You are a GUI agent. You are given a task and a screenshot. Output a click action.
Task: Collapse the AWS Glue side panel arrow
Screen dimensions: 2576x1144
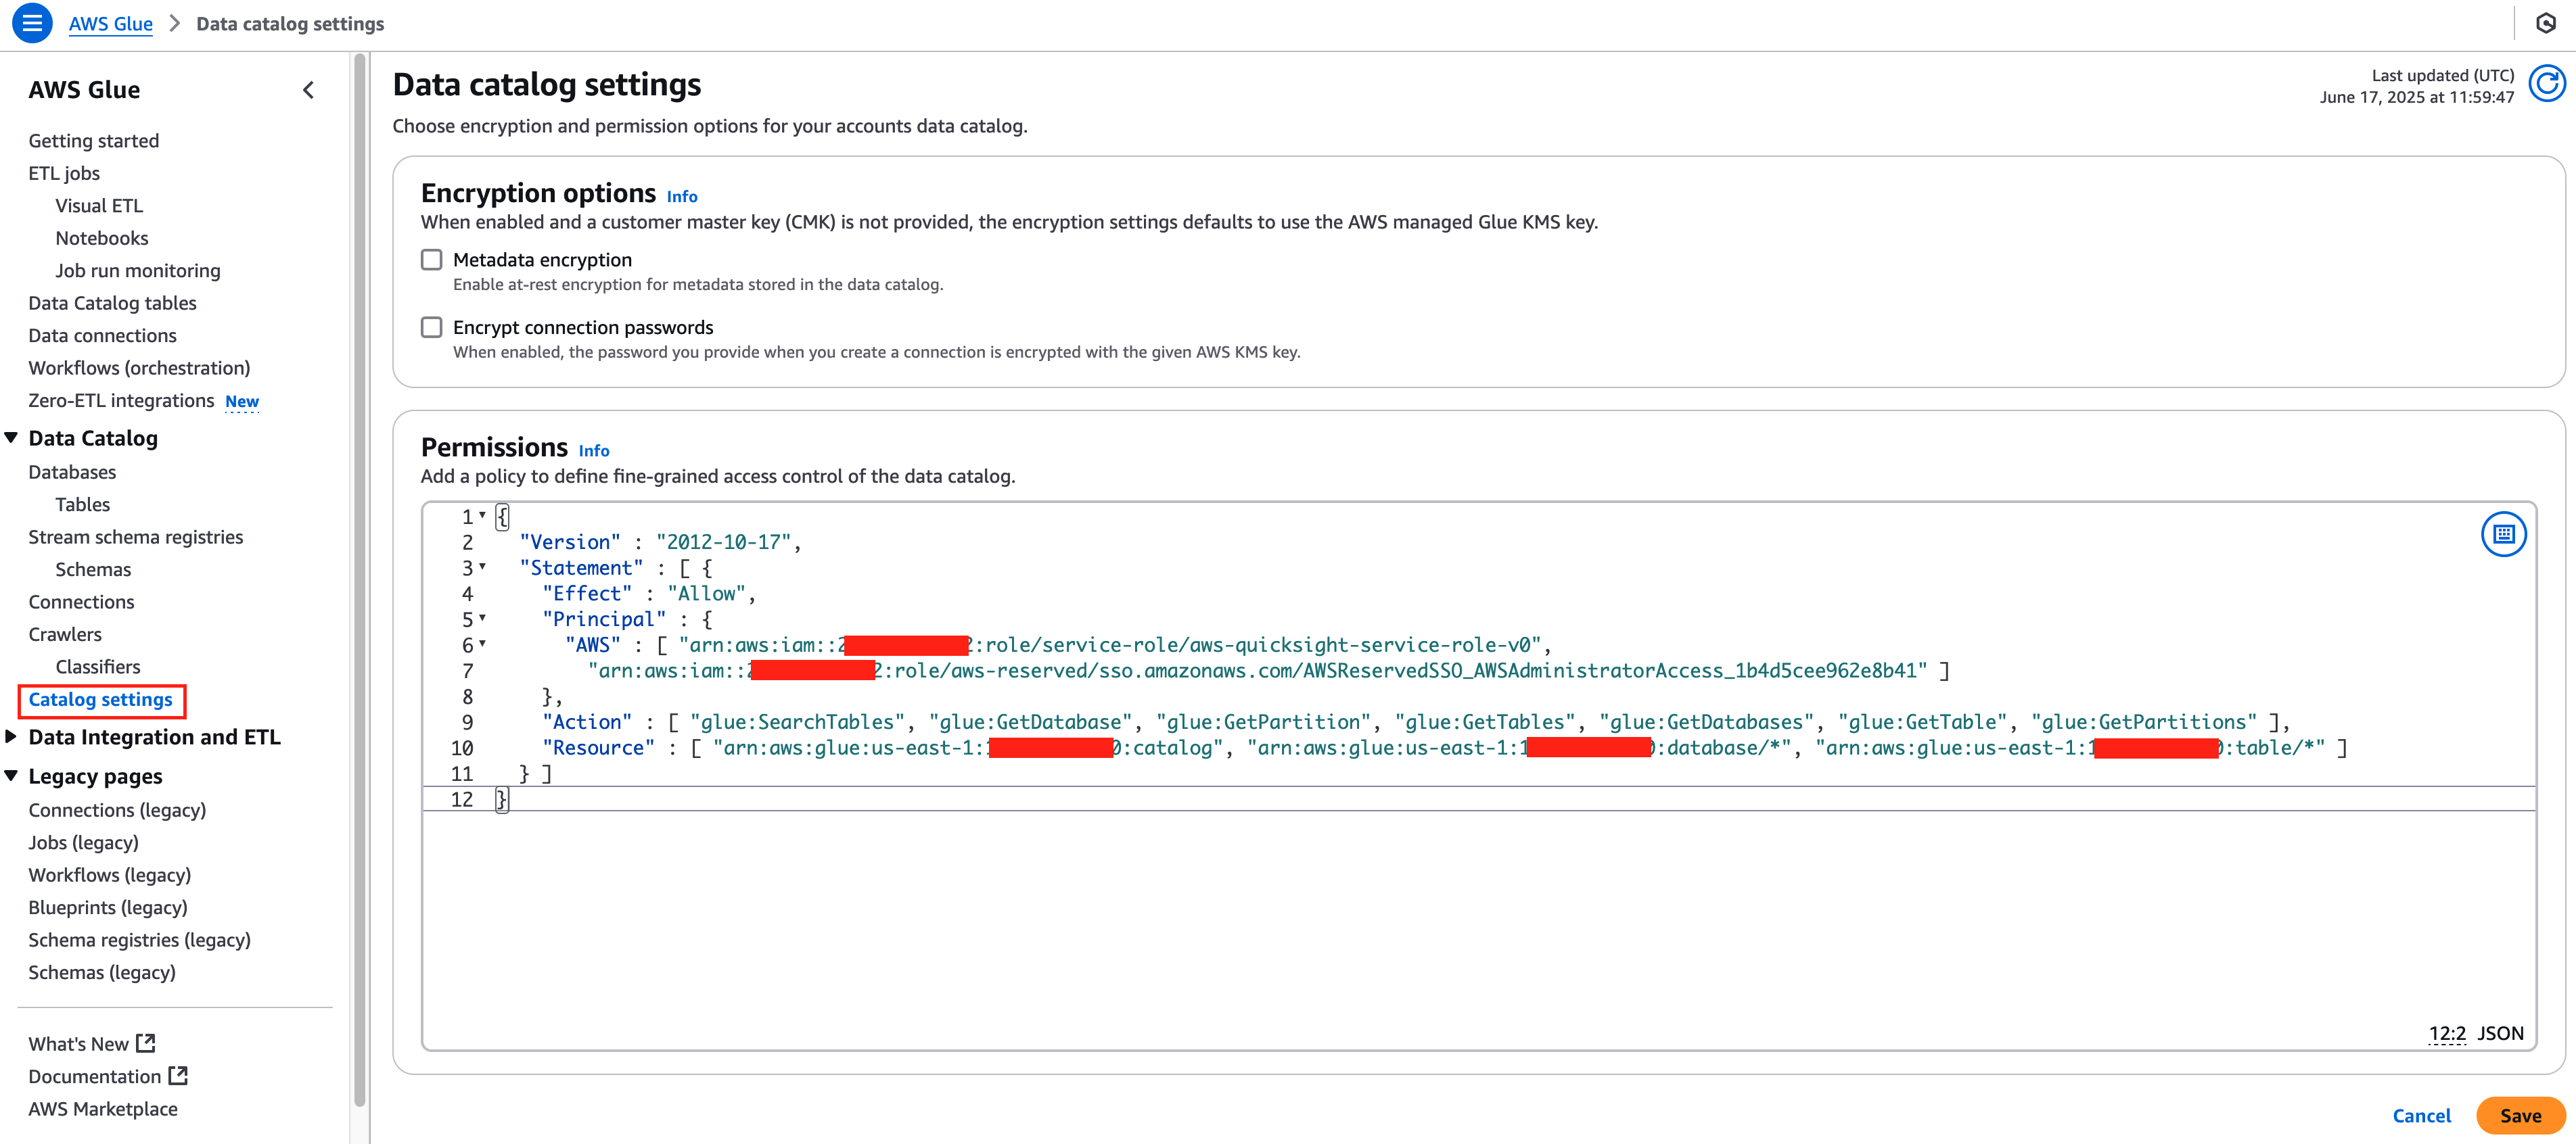point(309,90)
